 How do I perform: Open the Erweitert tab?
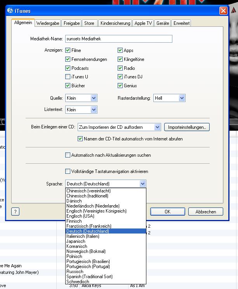182,23
